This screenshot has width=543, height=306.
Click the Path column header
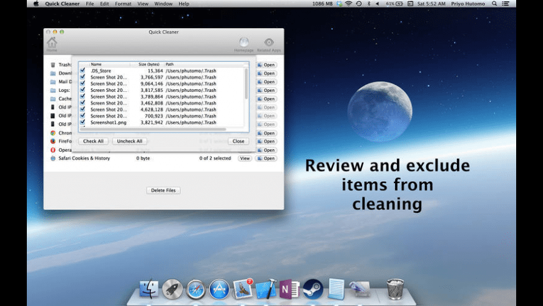170,64
